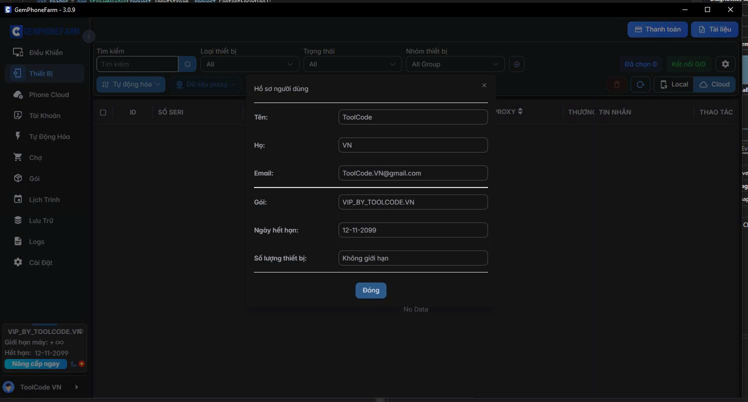The image size is (748, 402).
Task: Click the Đóng button
Action: pos(371,290)
